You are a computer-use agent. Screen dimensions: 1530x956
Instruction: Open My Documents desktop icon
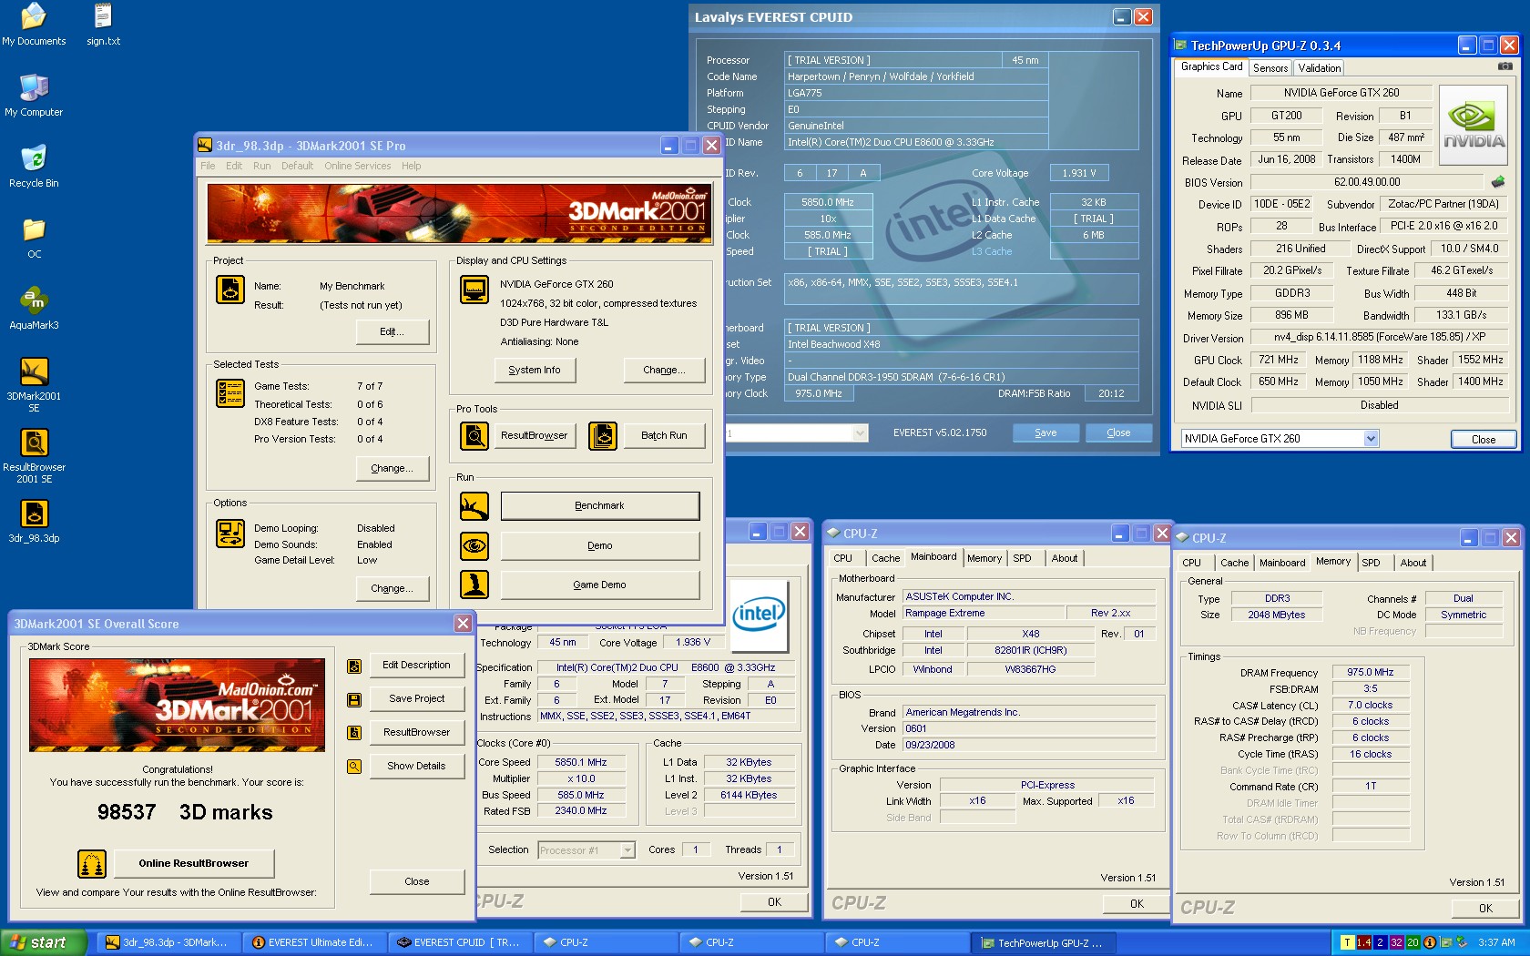click(34, 25)
